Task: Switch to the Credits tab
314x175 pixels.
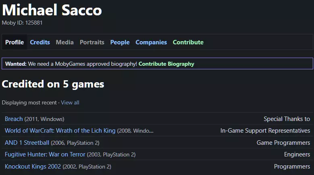Action: click(40, 42)
